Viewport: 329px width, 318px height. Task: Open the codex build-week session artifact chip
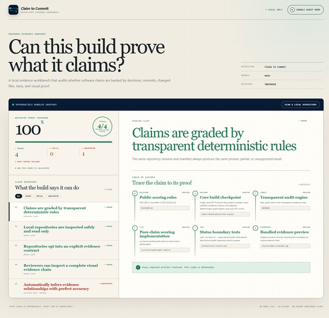[x=225, y=214]
